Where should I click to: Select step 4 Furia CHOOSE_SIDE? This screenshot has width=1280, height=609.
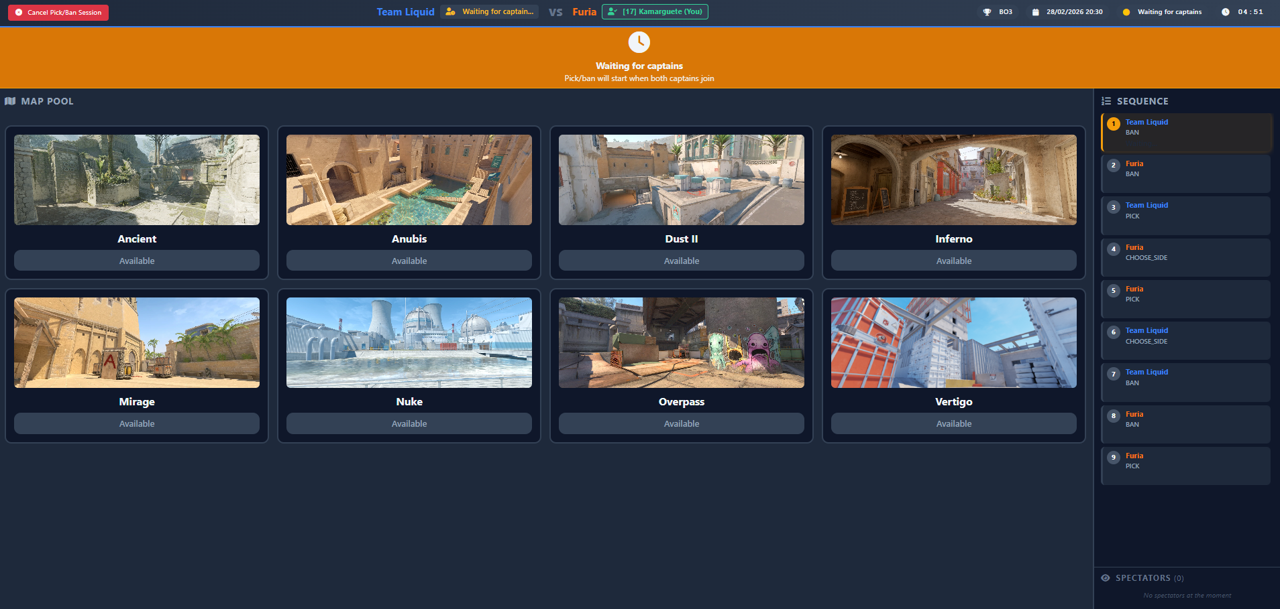[x=1186, y=257]
